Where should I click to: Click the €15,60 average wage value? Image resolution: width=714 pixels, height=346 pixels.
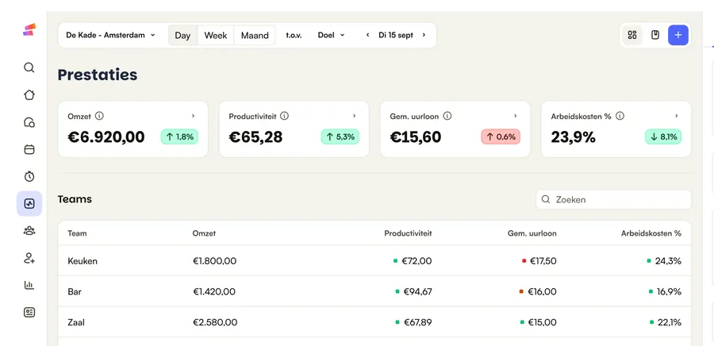[x=416, y=137]
